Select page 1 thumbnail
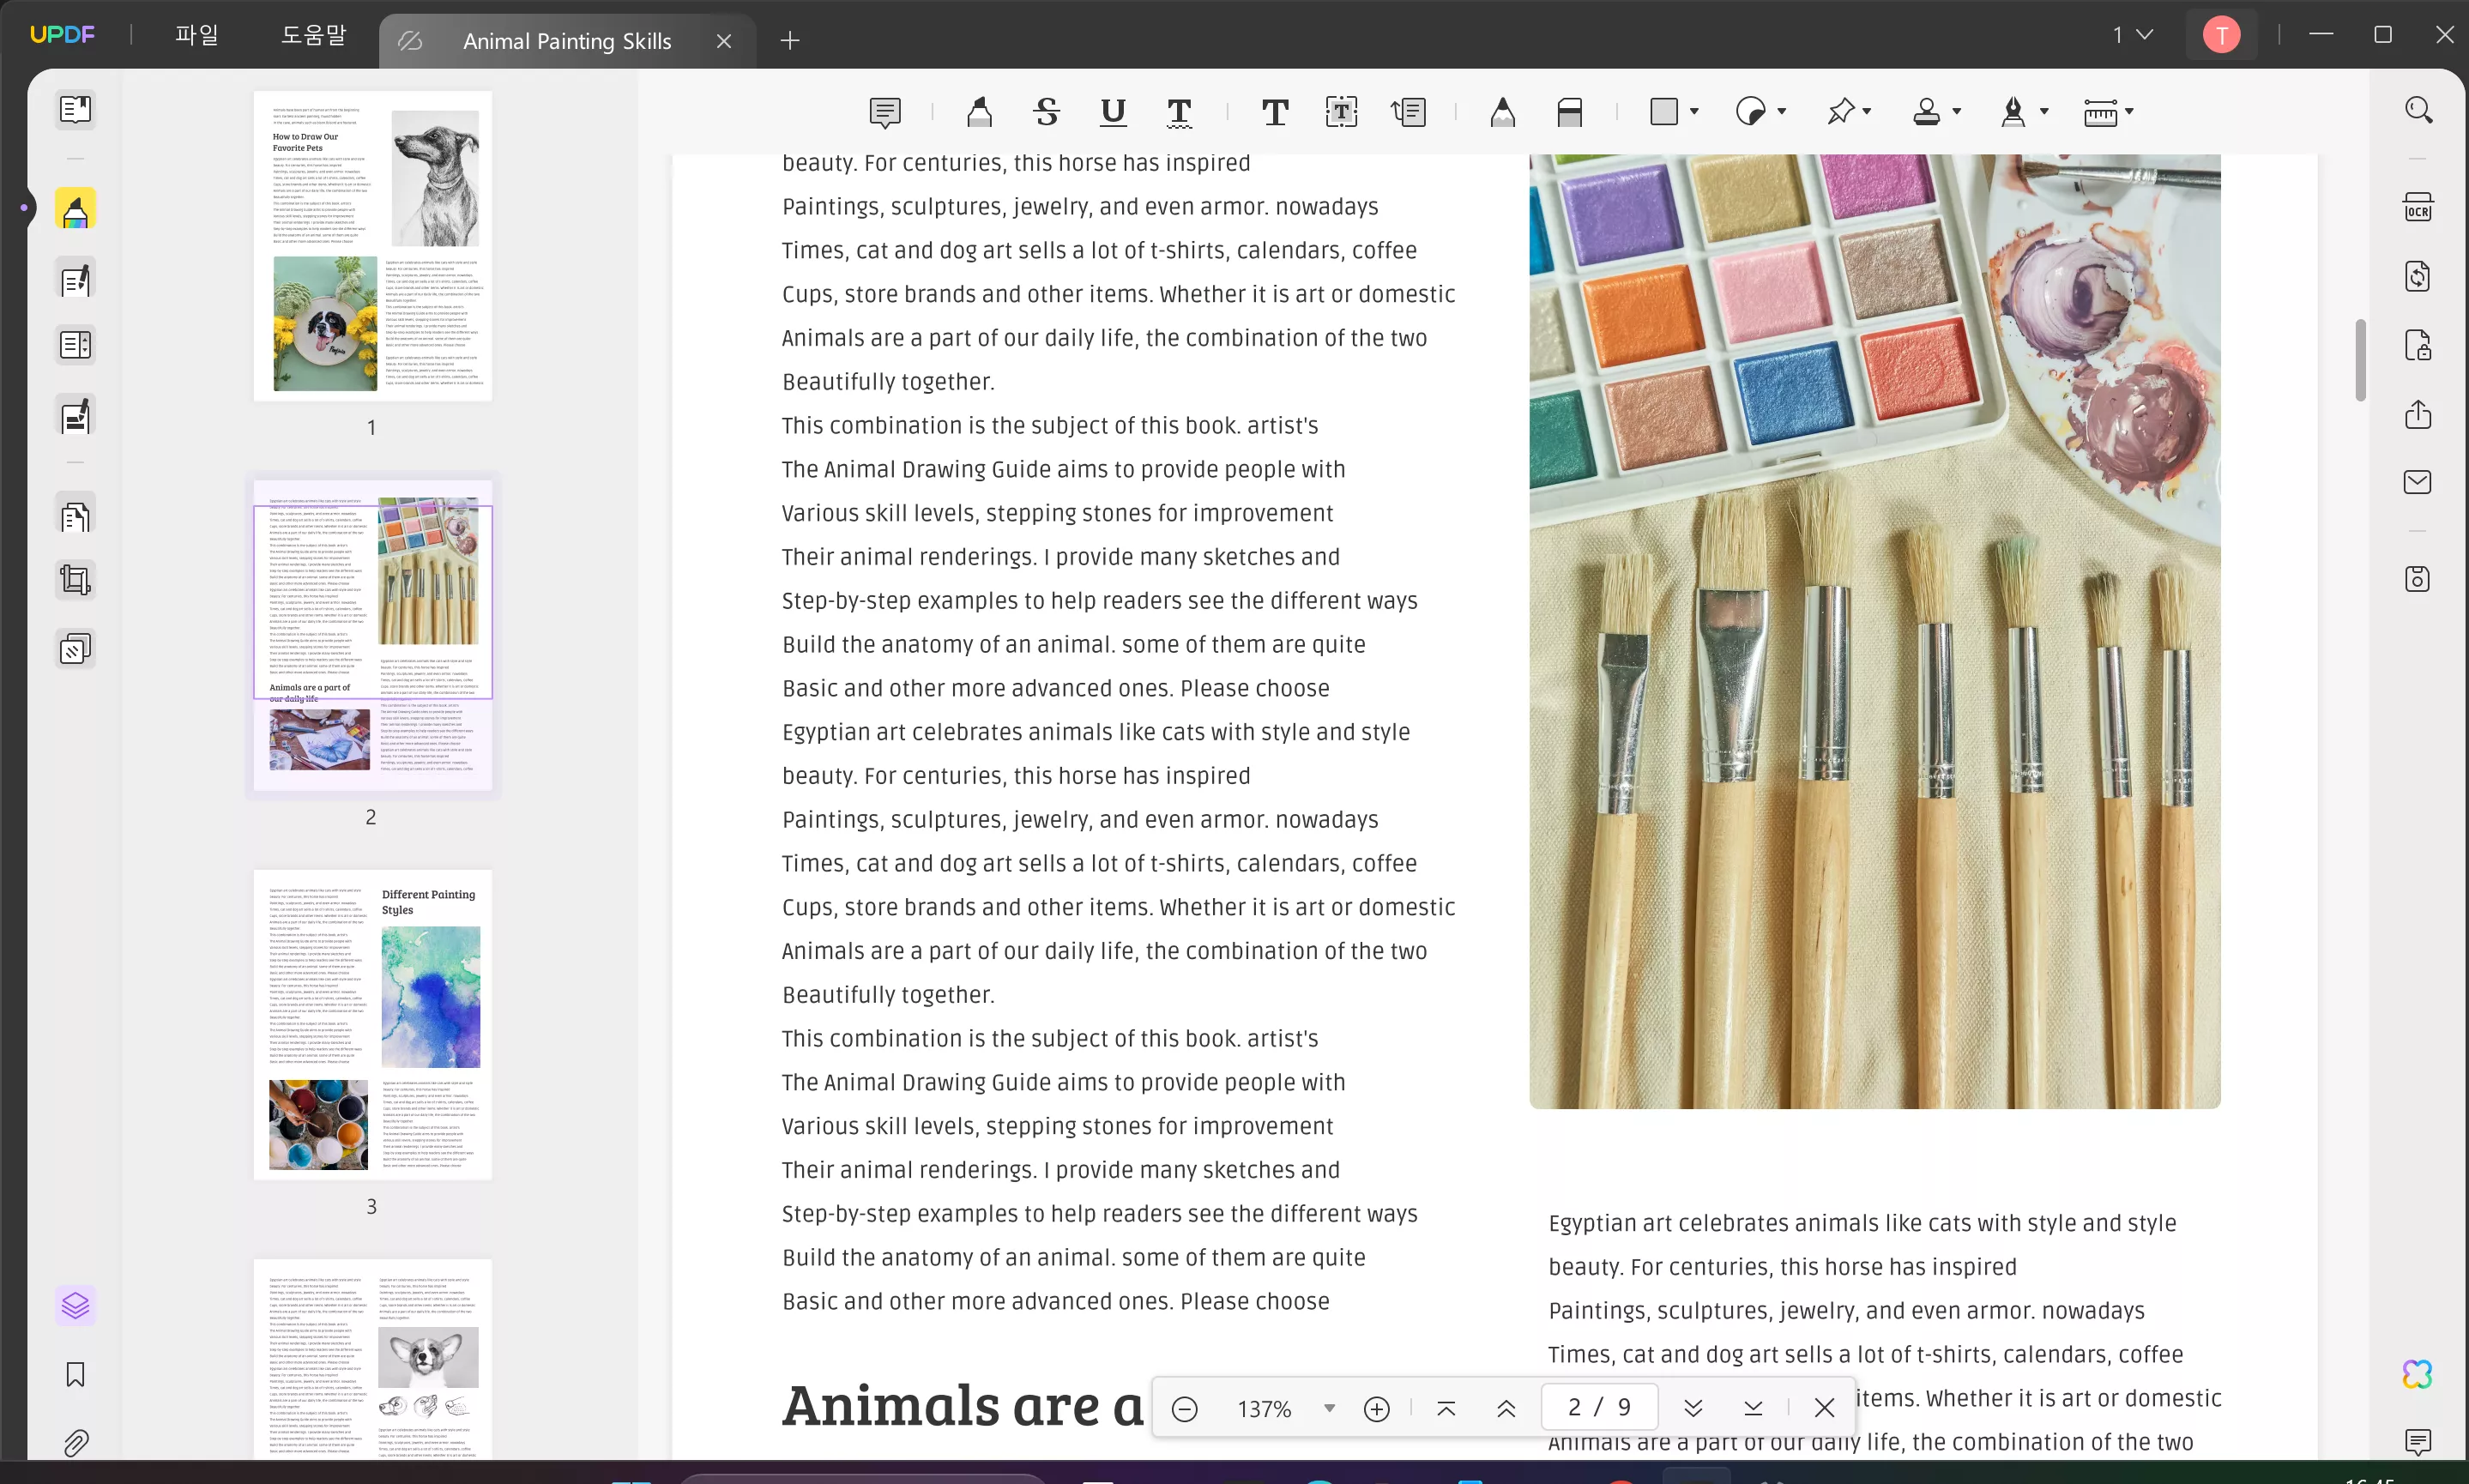2469x1484 pixels. click(372, 246)
